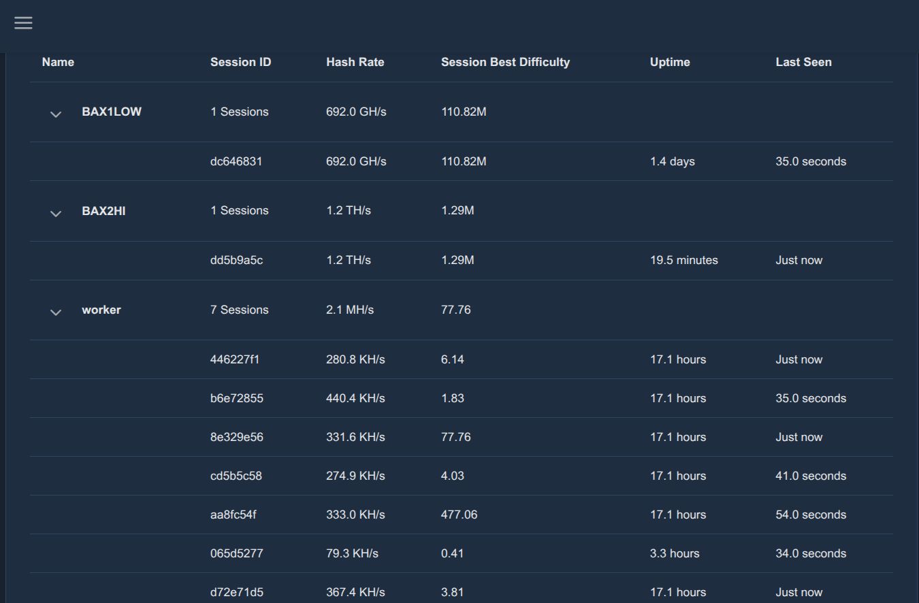919x603 pixels.
Task: Open session 8e329e56 entry
Action: [236, 437]
